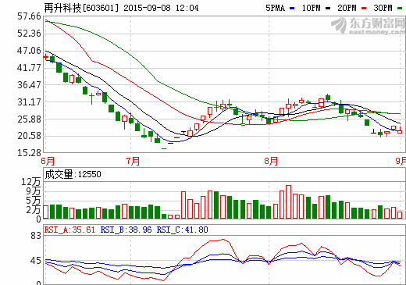Click the 9万 volume axis label
This screenshot has height=285, width=406.
(34, 191)
